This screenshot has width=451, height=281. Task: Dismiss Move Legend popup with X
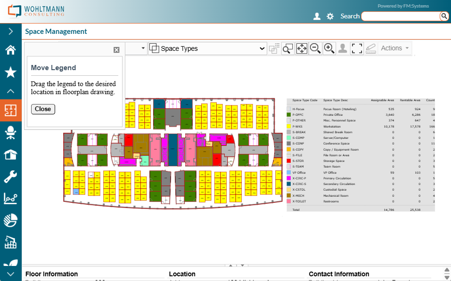coord(116,50)
